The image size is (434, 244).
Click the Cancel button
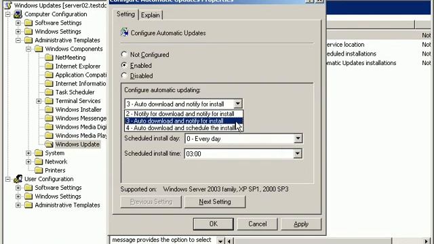(x=258, y=224)
